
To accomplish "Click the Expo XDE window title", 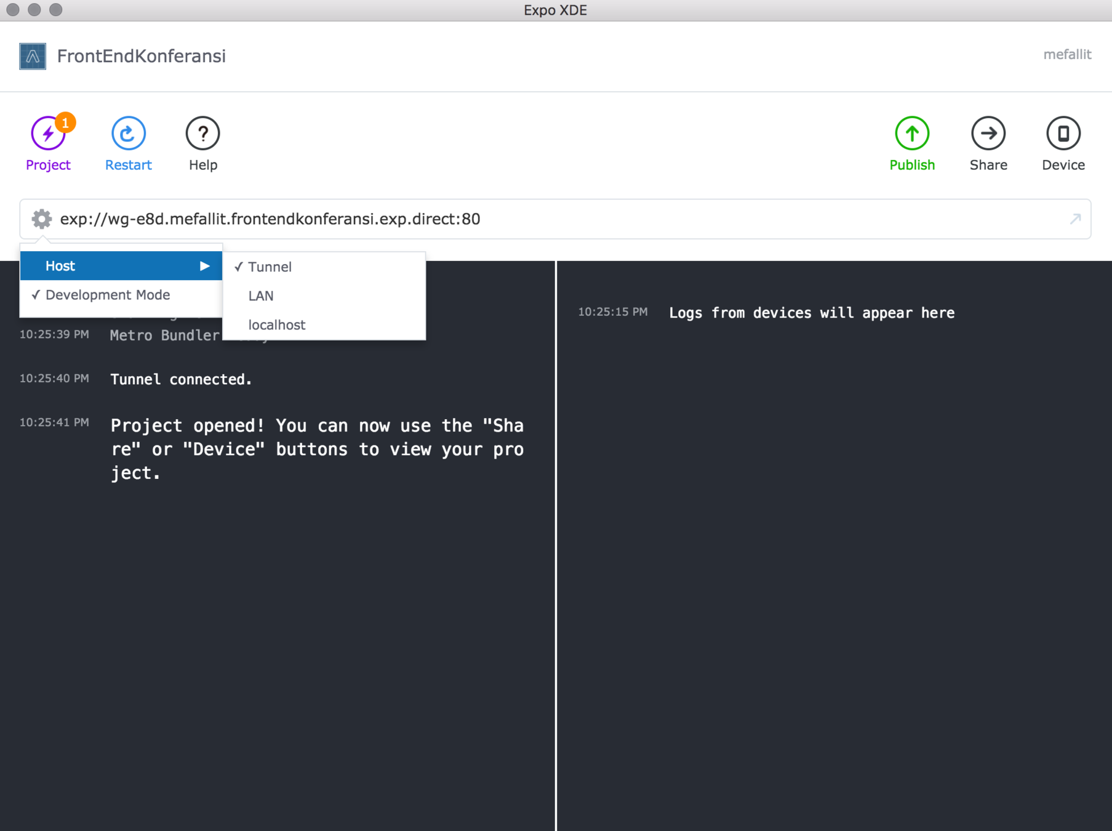I will coord(555,10).
